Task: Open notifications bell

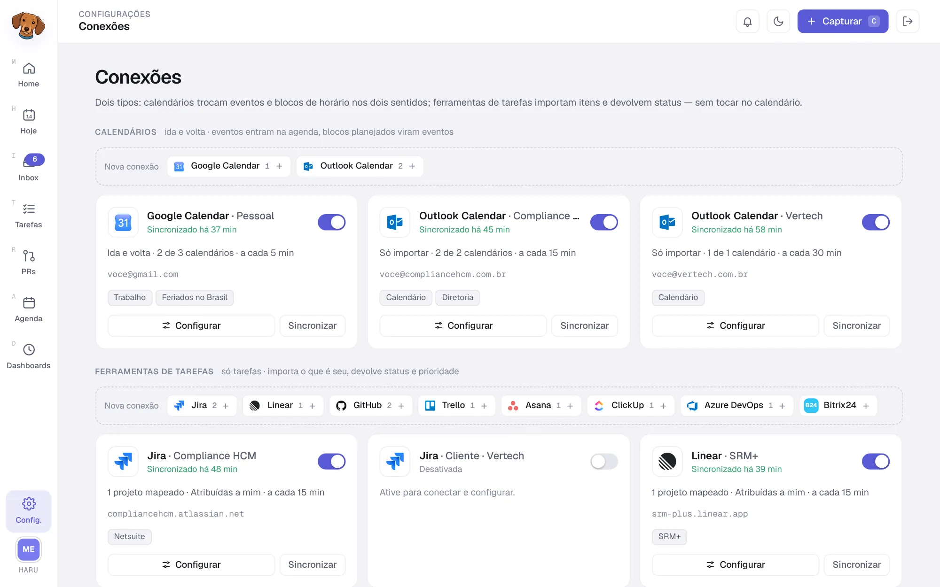Action: (747, 21)
